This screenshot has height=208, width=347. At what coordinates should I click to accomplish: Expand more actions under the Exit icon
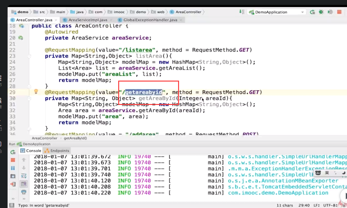13,199
